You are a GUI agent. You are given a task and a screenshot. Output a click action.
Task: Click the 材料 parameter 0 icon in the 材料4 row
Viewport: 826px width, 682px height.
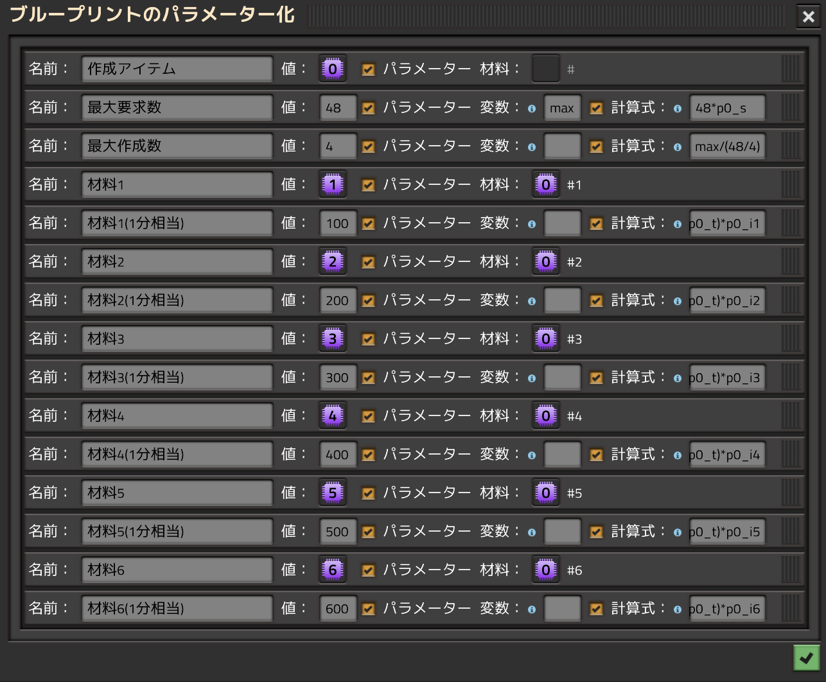546,415
